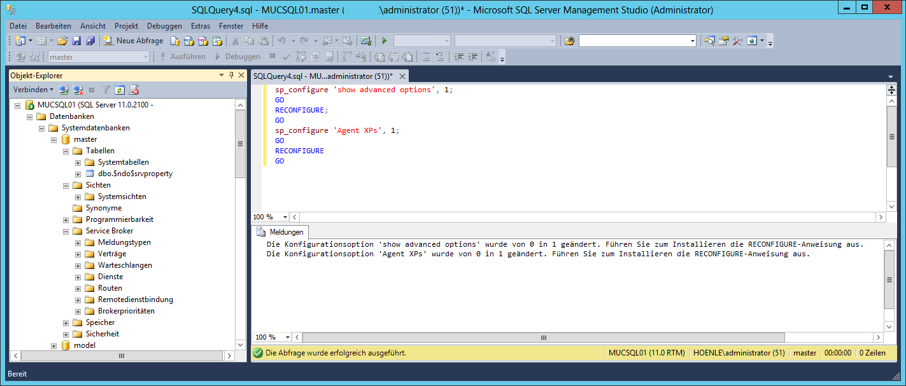Viewport: 906px width, 386px height.
Task: Open the Bearbeiten menu
Action: click(x=53, y=26)
